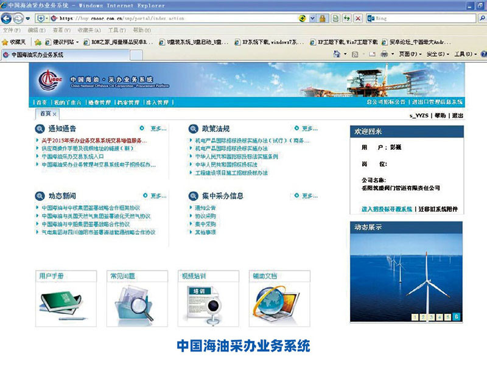Click the 收藏夹 favorites star icon

(5, 42)
